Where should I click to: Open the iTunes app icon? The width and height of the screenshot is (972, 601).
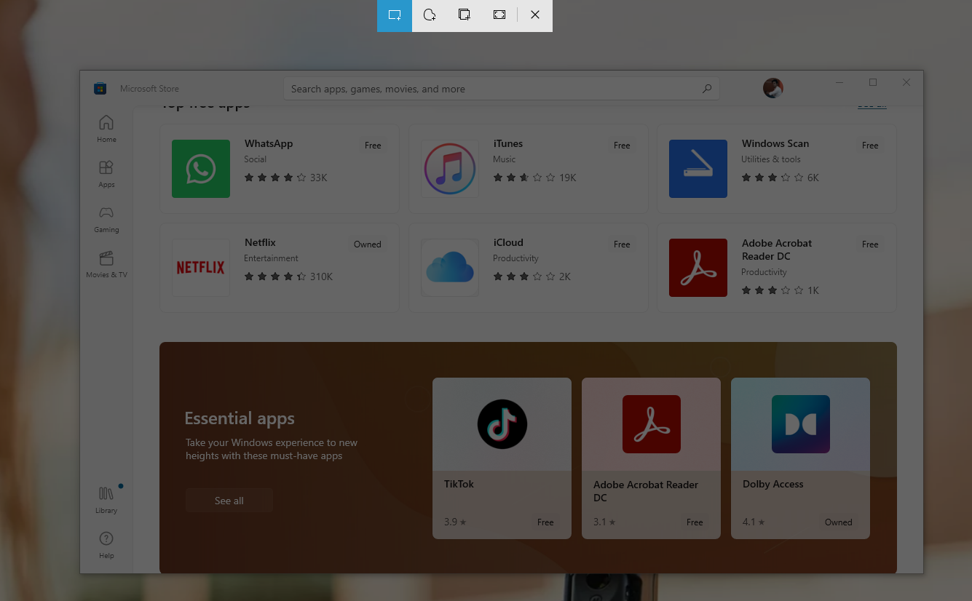point(450,169)
